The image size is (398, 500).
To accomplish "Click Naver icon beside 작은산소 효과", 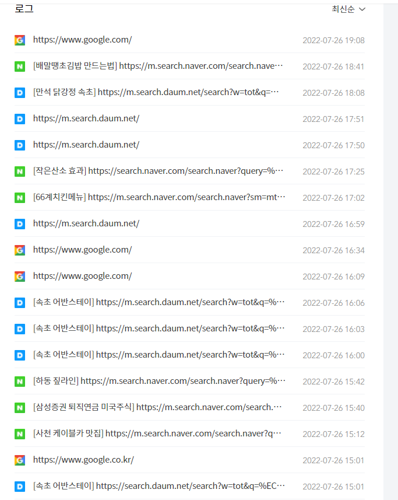I will (x=20, y=172).
